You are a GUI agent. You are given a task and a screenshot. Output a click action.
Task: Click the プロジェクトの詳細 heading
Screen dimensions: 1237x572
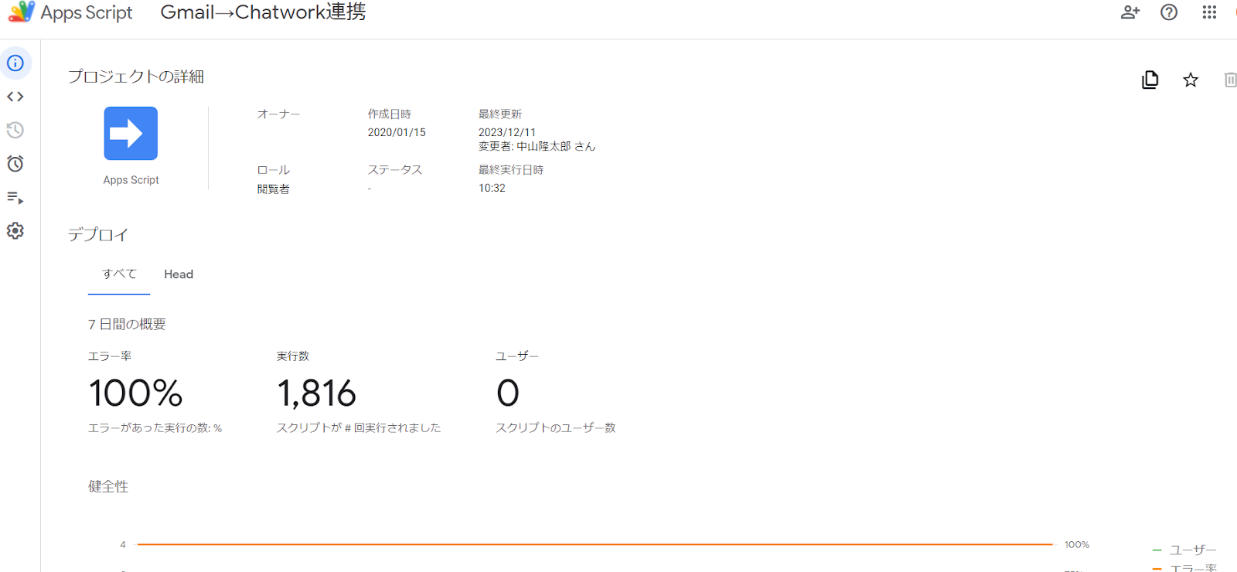(136, 77)
